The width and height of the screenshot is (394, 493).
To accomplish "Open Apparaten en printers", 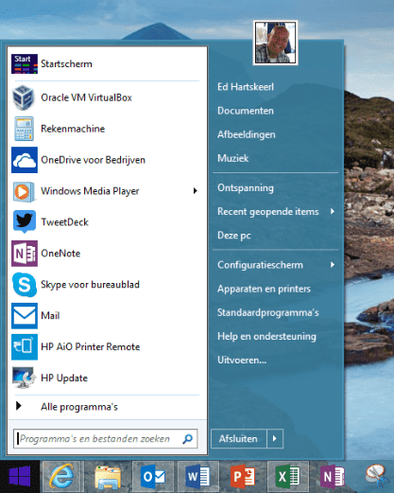I will (264, 289).
